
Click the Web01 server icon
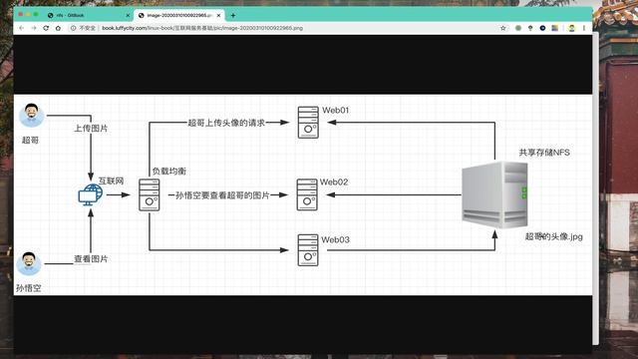coord(308,123)
